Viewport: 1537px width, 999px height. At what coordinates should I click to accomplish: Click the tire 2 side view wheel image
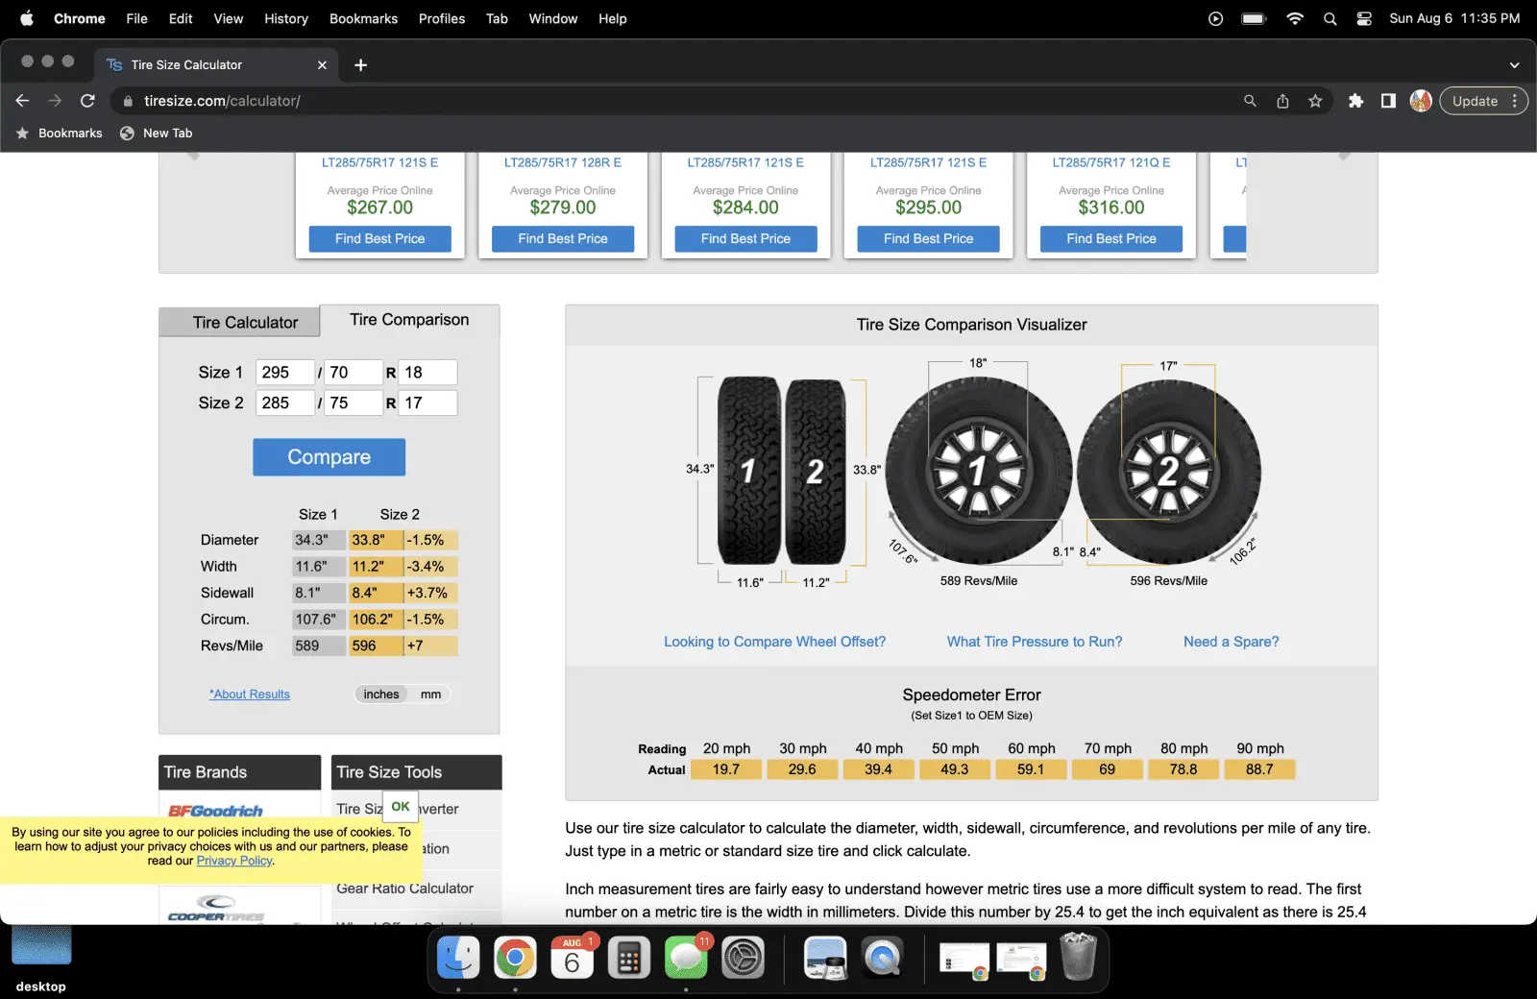pos(1168,472)
